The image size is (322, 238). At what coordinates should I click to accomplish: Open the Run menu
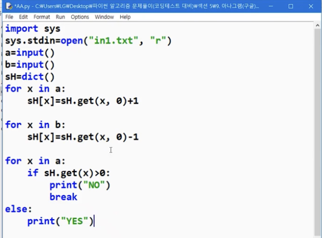point(60,17)
